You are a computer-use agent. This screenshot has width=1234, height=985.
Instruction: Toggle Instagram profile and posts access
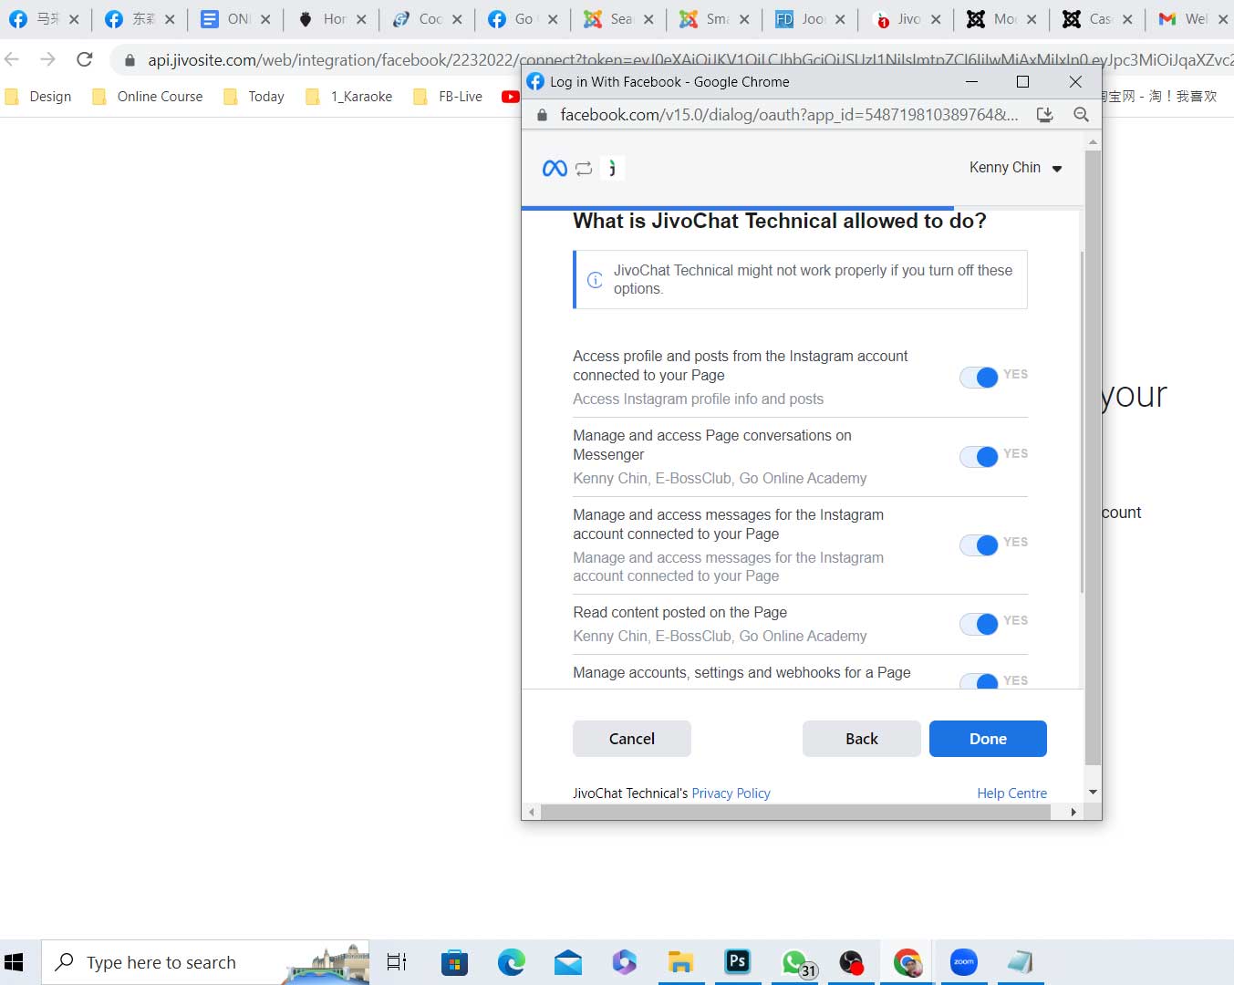[980, 377]
